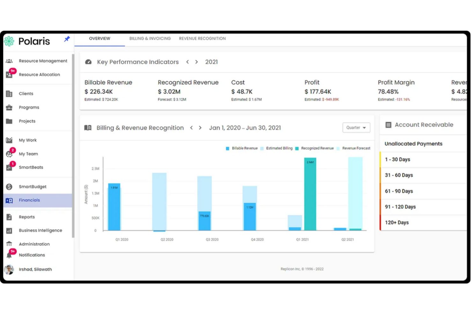Unpin the sidebar with the pin icon
Viewport: 472px width, 315px height.
tap(67, 39)
